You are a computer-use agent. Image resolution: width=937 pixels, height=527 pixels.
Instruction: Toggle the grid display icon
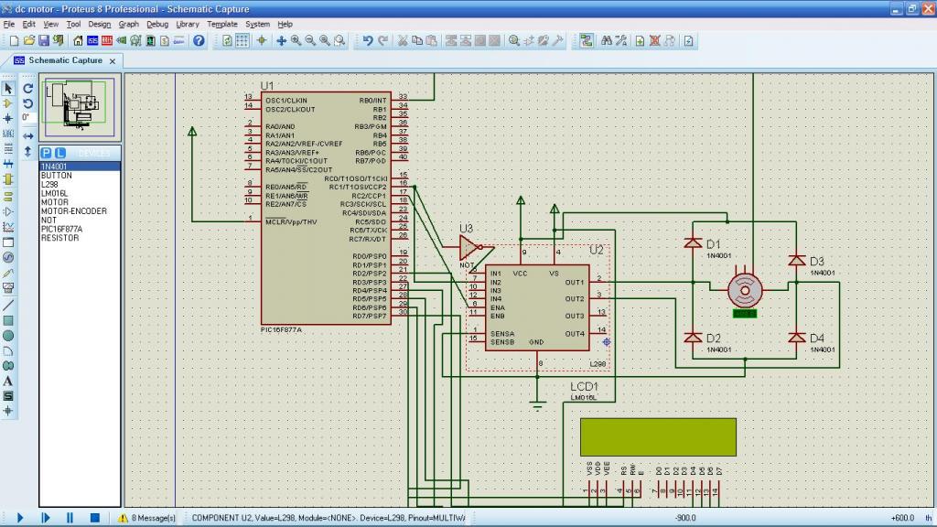click(x=242, y=41)
